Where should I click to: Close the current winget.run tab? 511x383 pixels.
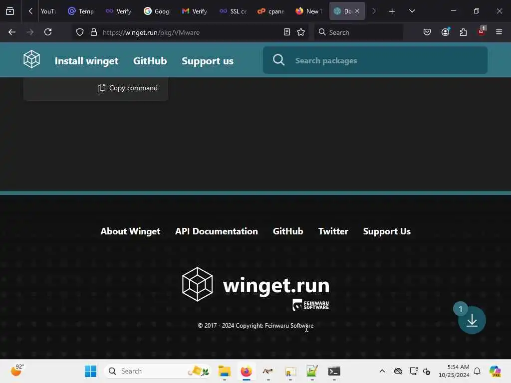click(x=357, y=11)
